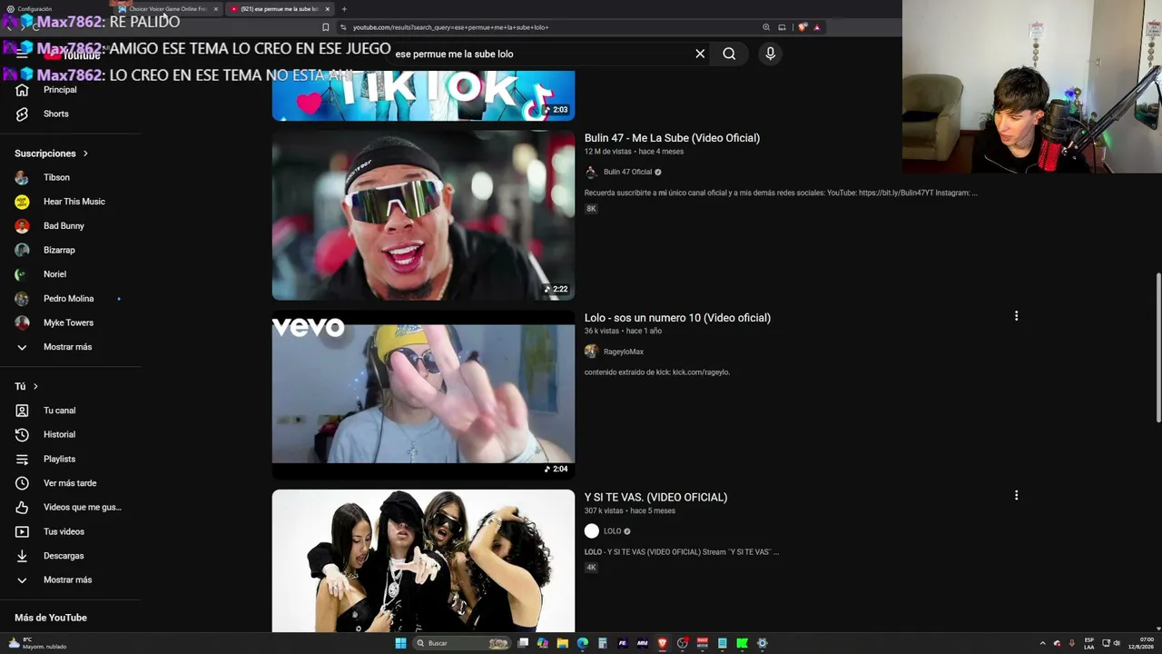Open RageyloMax channel avatar

(591, 352)
